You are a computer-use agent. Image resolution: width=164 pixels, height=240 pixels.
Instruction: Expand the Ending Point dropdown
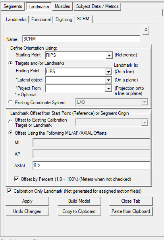pos(108,72)
